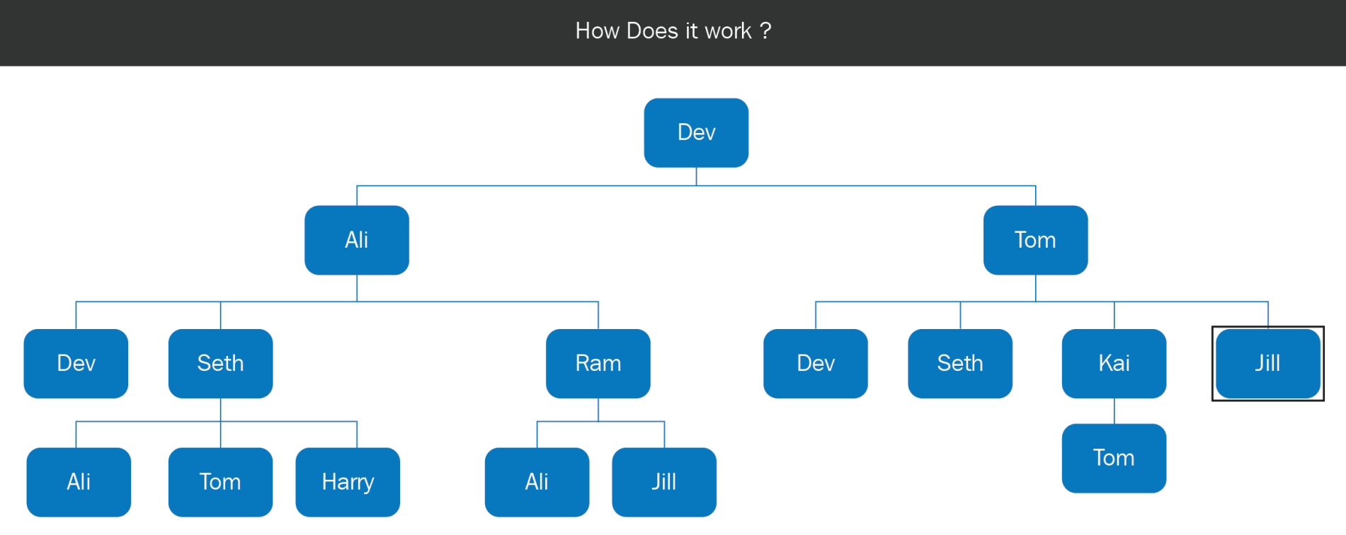Select the Seth node under Ali
Screen dimensions: 1346x535
(220, 364)
